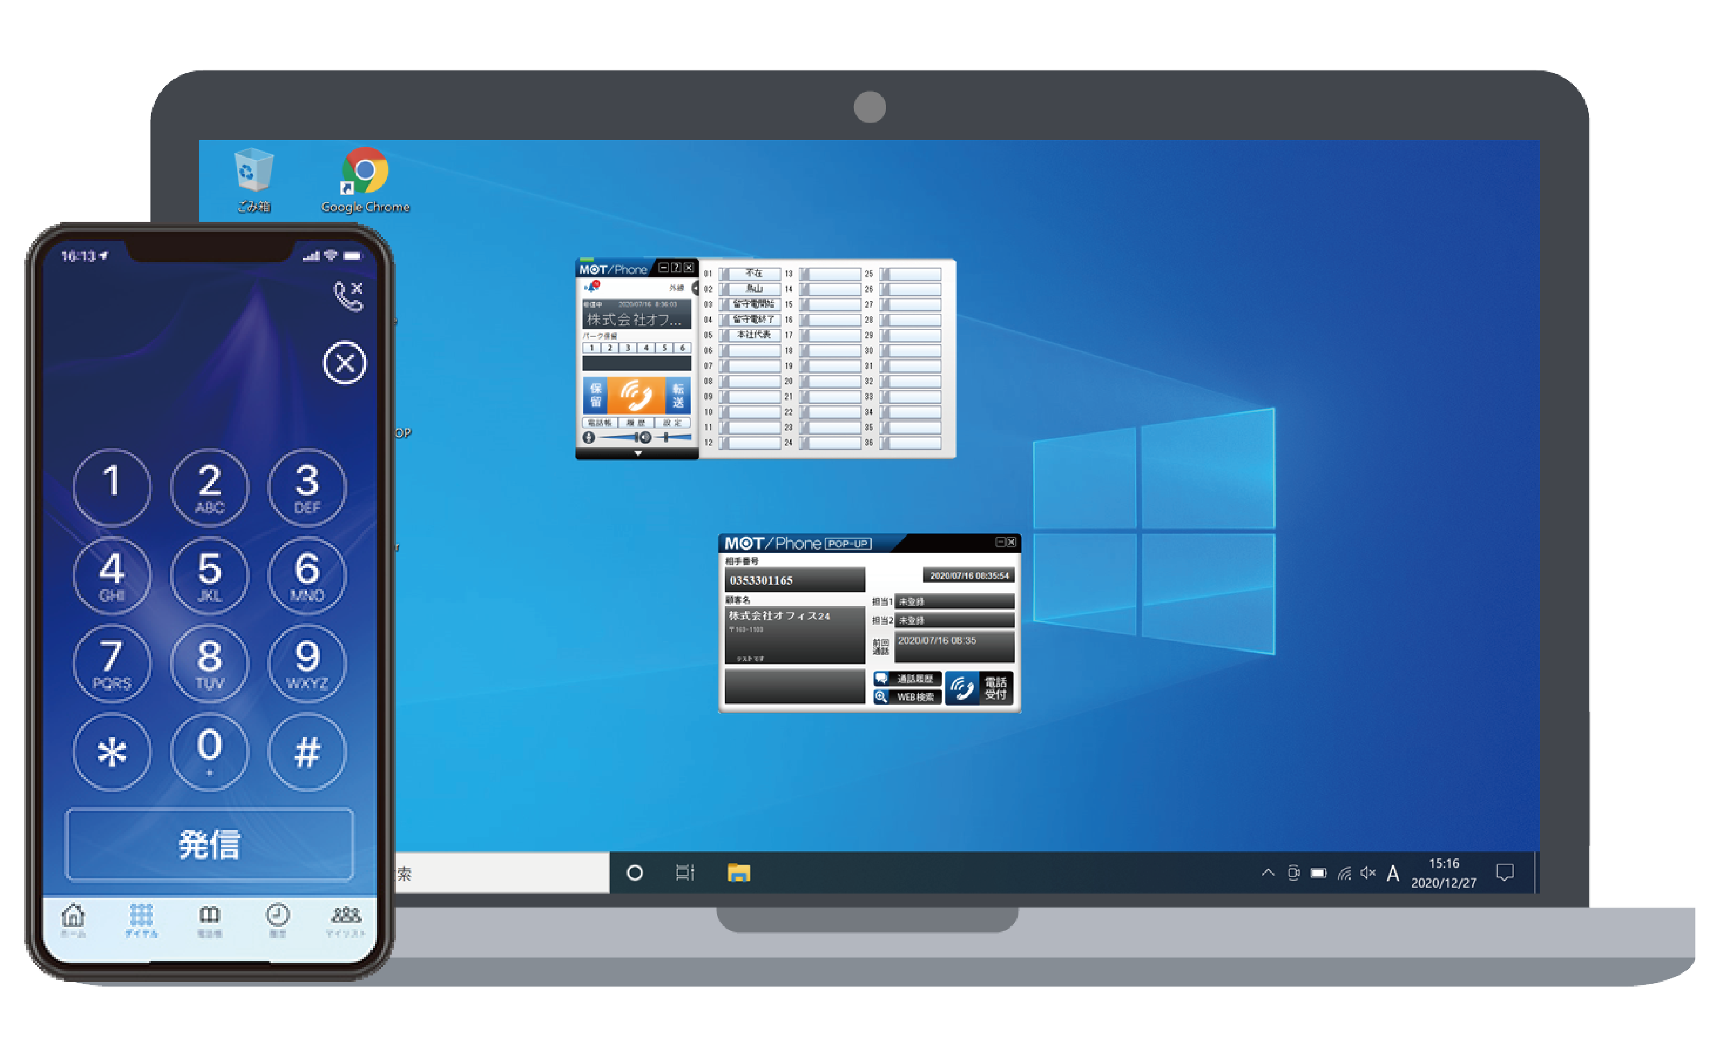Viewport: 1735px width, 1057px height.
Task: Collapse the speed dial side panel arrow
Action: coord(696,287)
